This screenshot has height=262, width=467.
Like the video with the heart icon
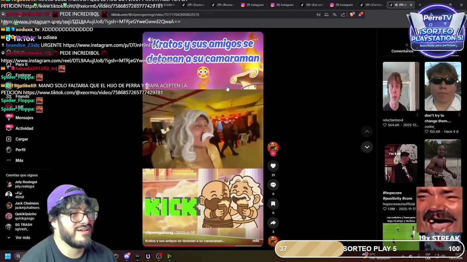click(273, 166)
